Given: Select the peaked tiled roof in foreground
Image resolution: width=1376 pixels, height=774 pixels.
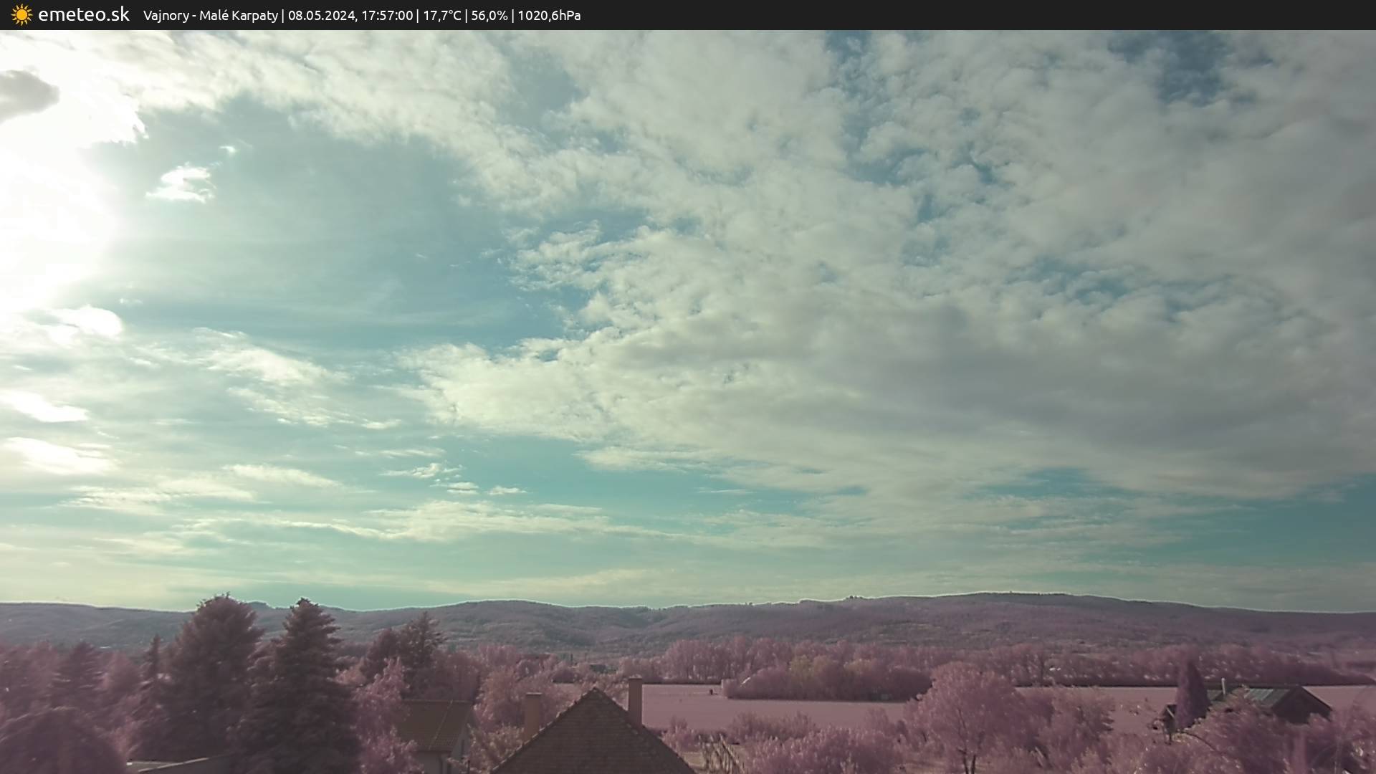Looking at the screenshot, I should [x=594, y=732].
